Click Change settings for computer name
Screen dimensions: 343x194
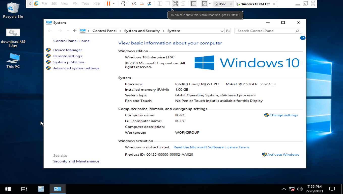point(283,115)
